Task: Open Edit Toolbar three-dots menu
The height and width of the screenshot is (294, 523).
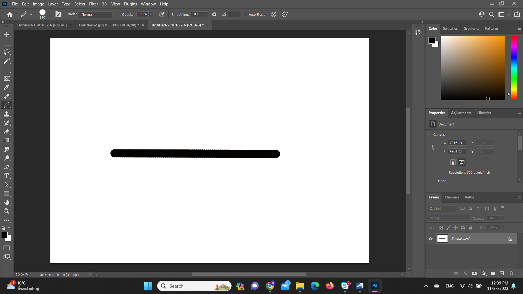Action: [x=7, y=220]
